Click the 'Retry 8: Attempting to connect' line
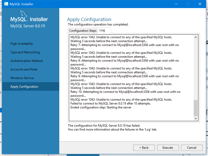The image size is (208, 156). click(125, 63)
